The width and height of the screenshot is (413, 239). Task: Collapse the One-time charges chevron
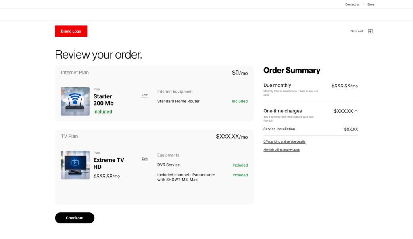point(356,111)
